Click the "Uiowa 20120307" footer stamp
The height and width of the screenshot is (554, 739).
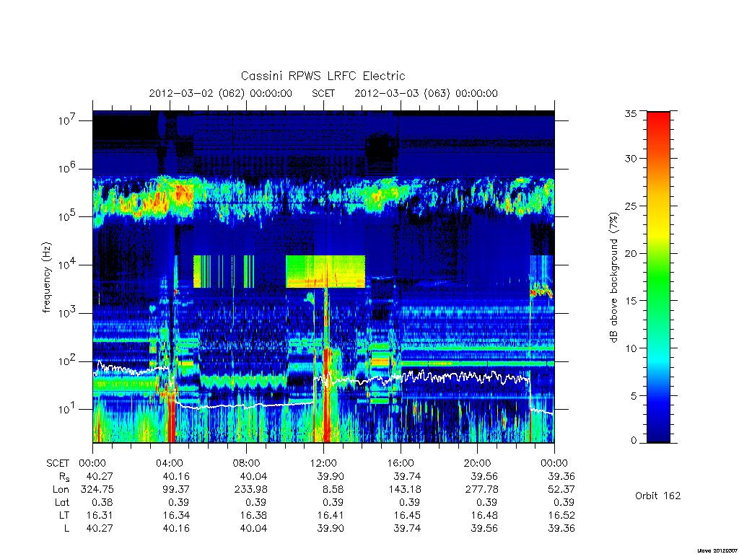[717, 550]
